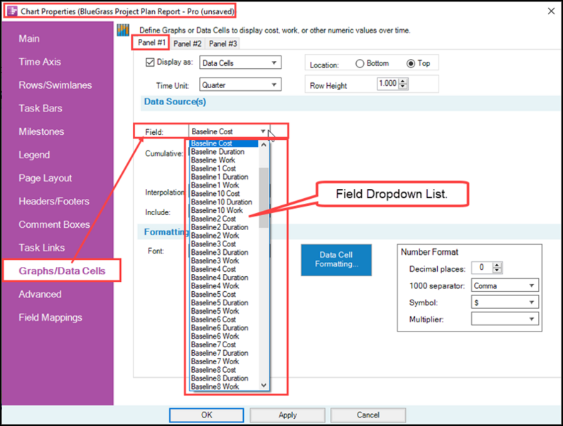Viewport: 563px width, 426px height.
Task: Open the Legend section
Action: pos(34,155)
